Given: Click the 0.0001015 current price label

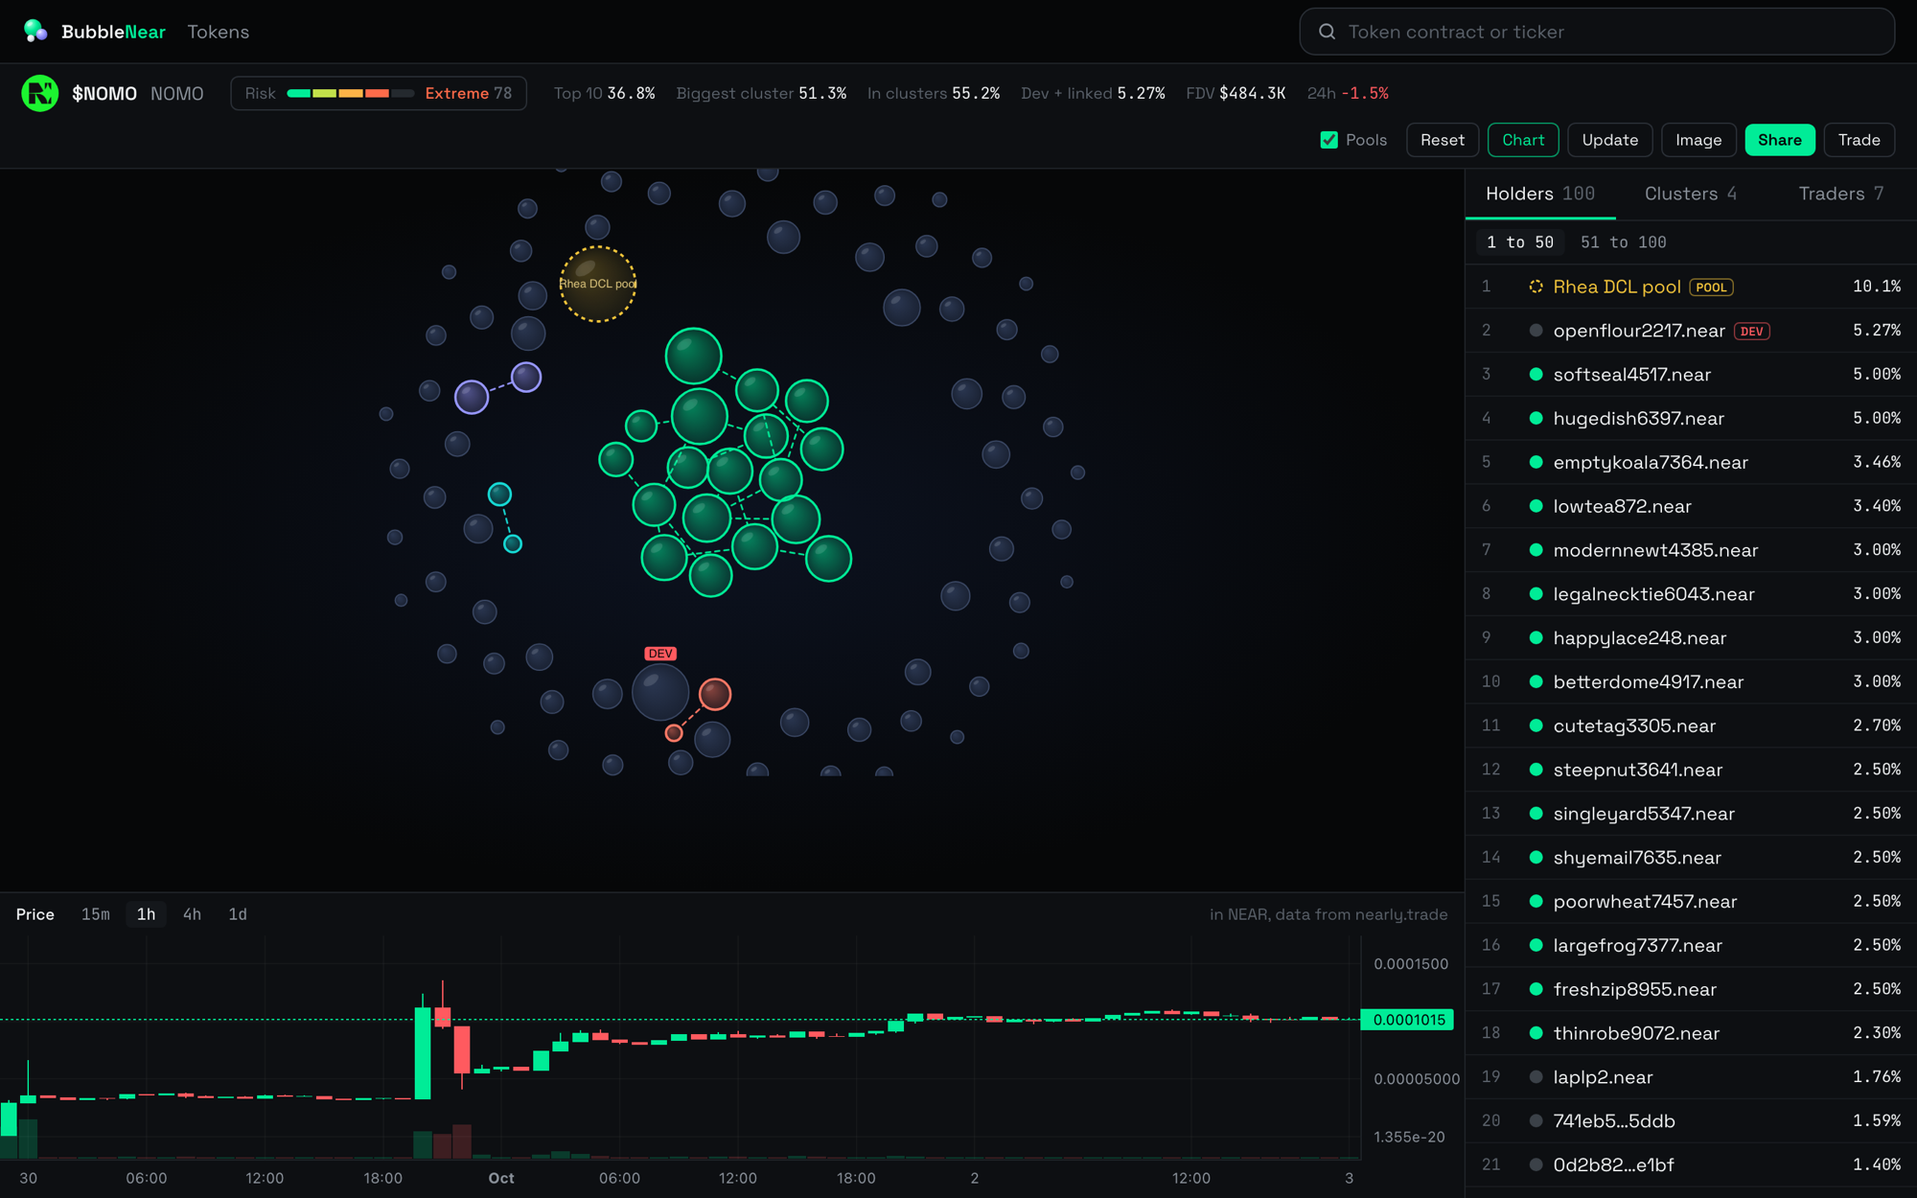Looking at the screenshot, I should (1407, 1020).
